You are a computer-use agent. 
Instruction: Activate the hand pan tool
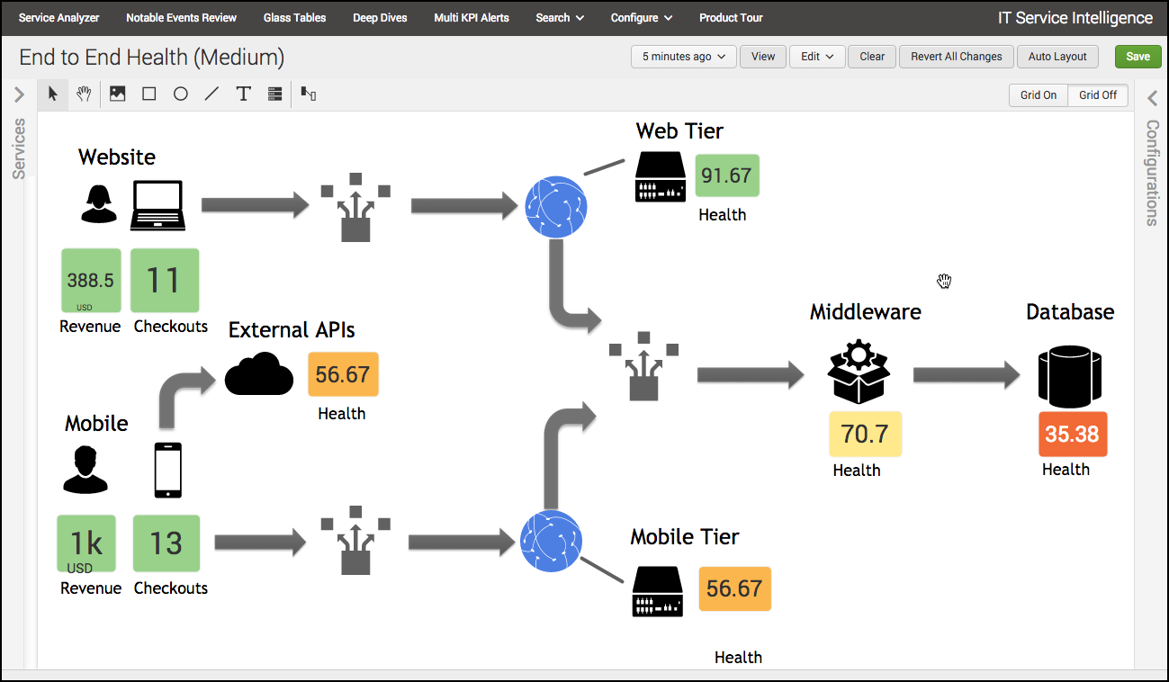(x=84, y=94)
